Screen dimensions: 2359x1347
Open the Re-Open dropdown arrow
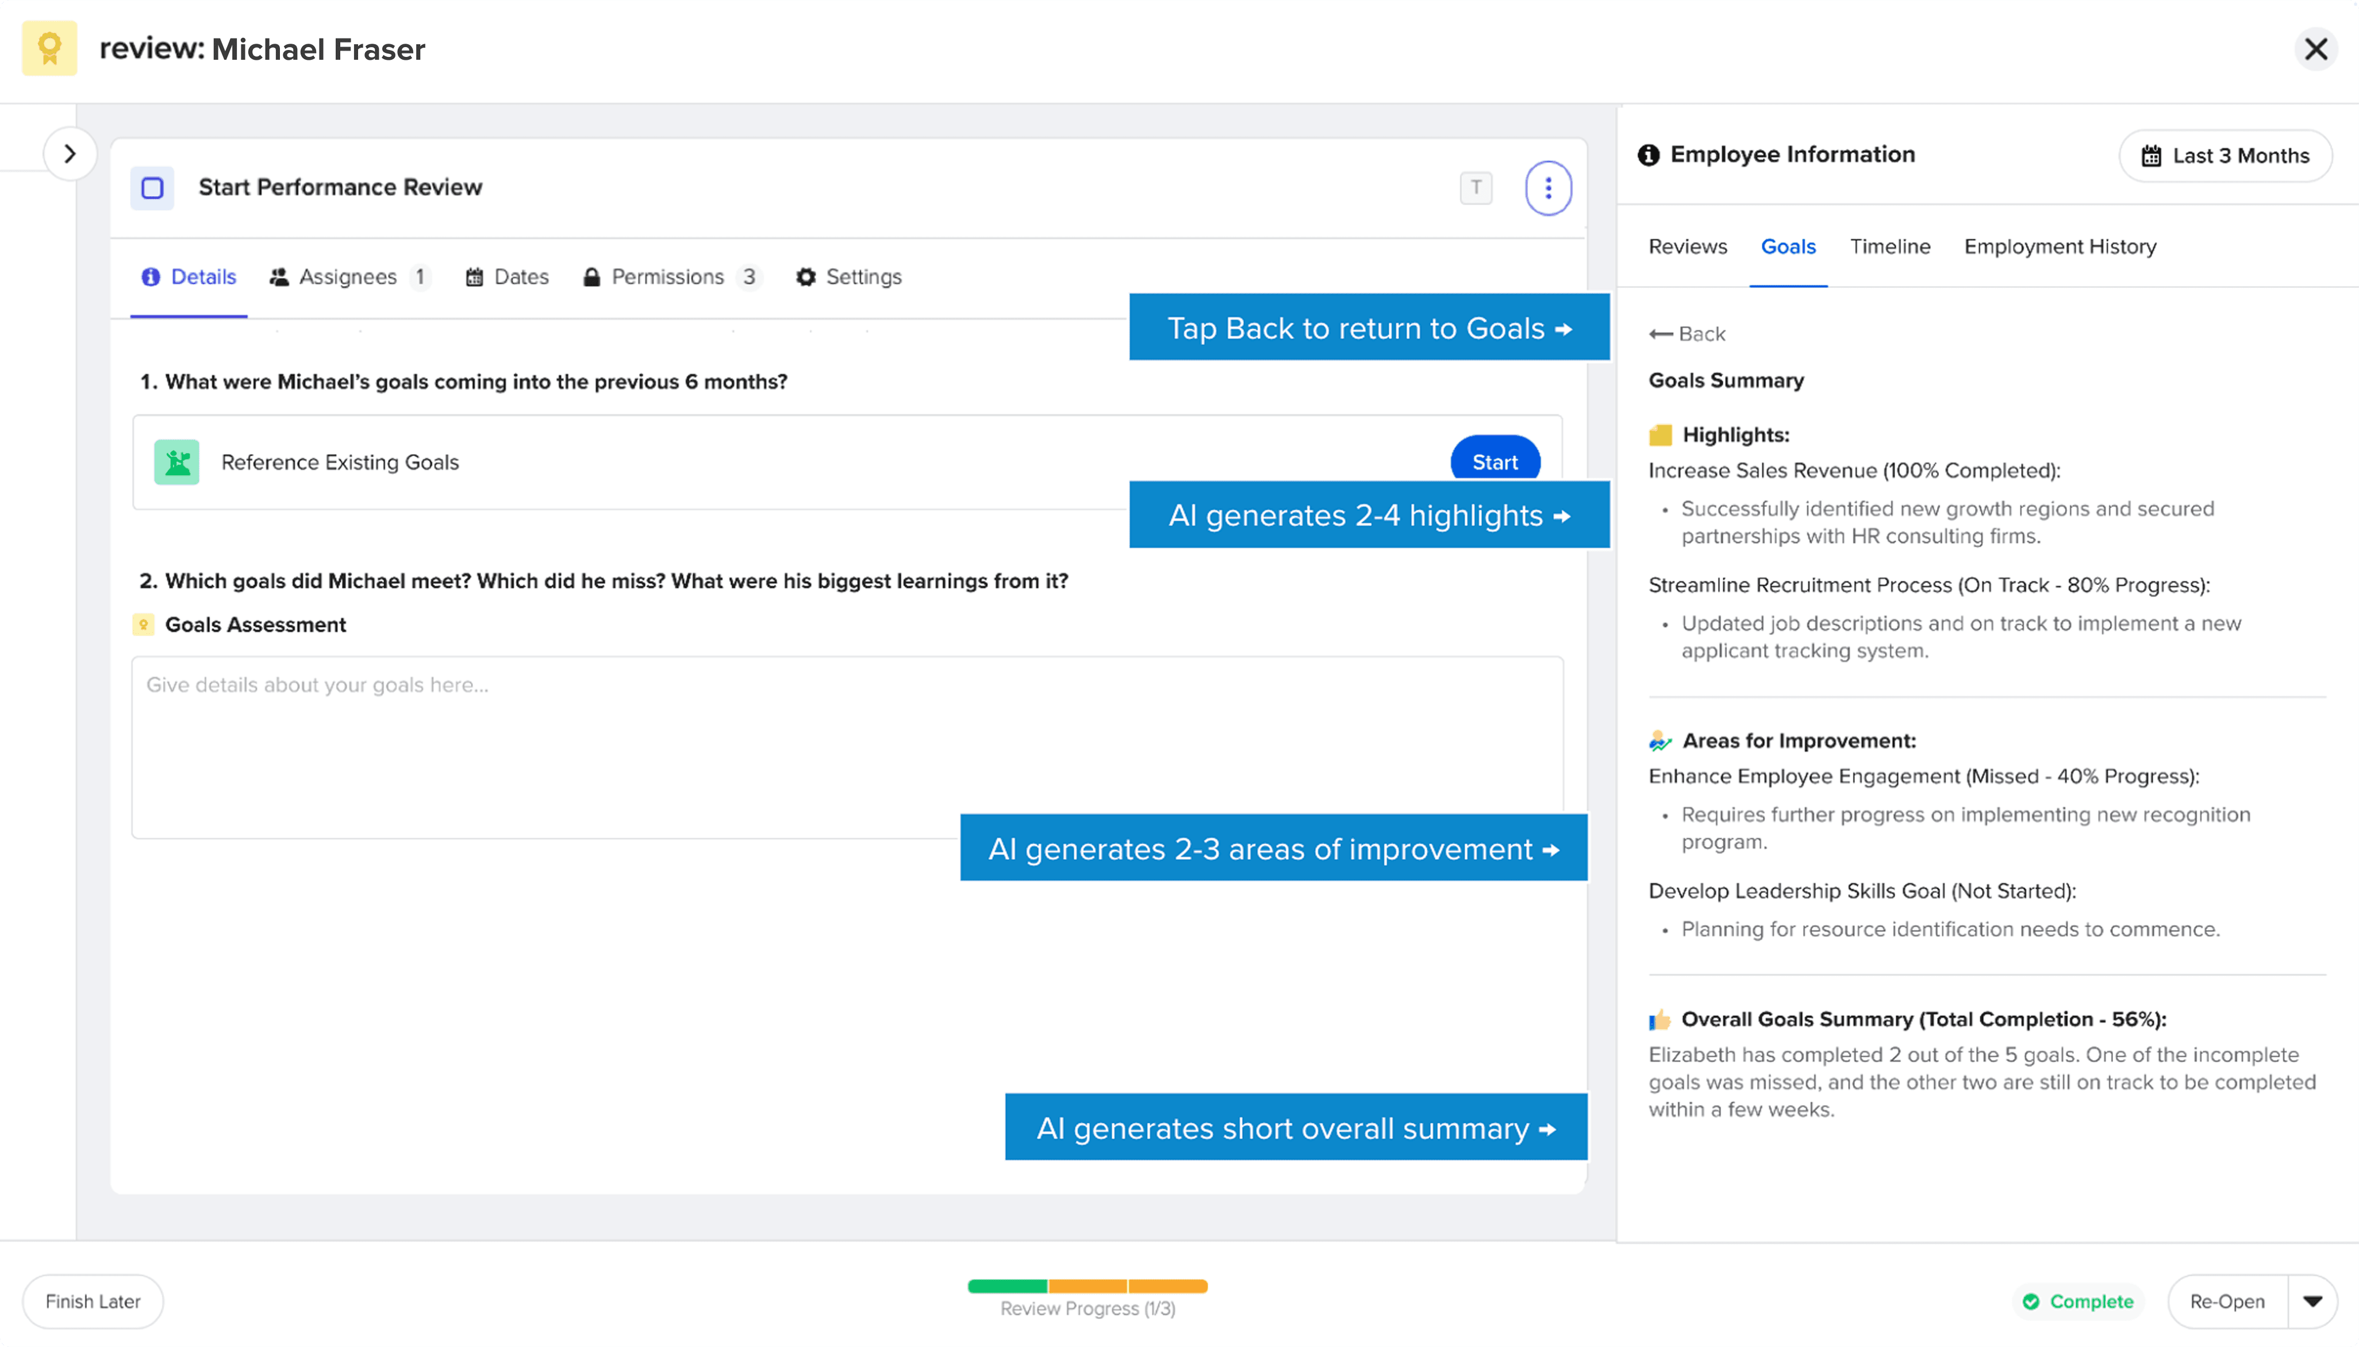click(2312, 1302)
